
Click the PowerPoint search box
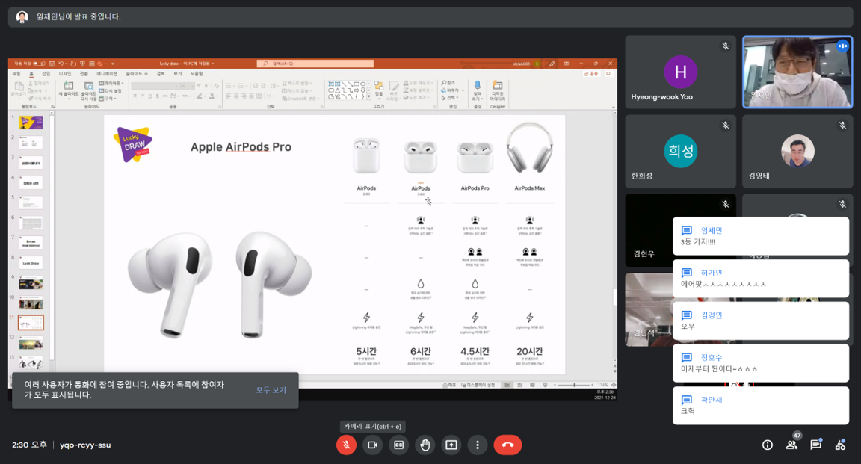coord(315,64)
